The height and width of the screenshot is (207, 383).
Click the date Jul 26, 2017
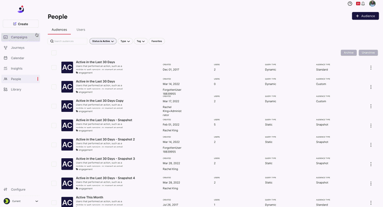(x=170, y=205)
